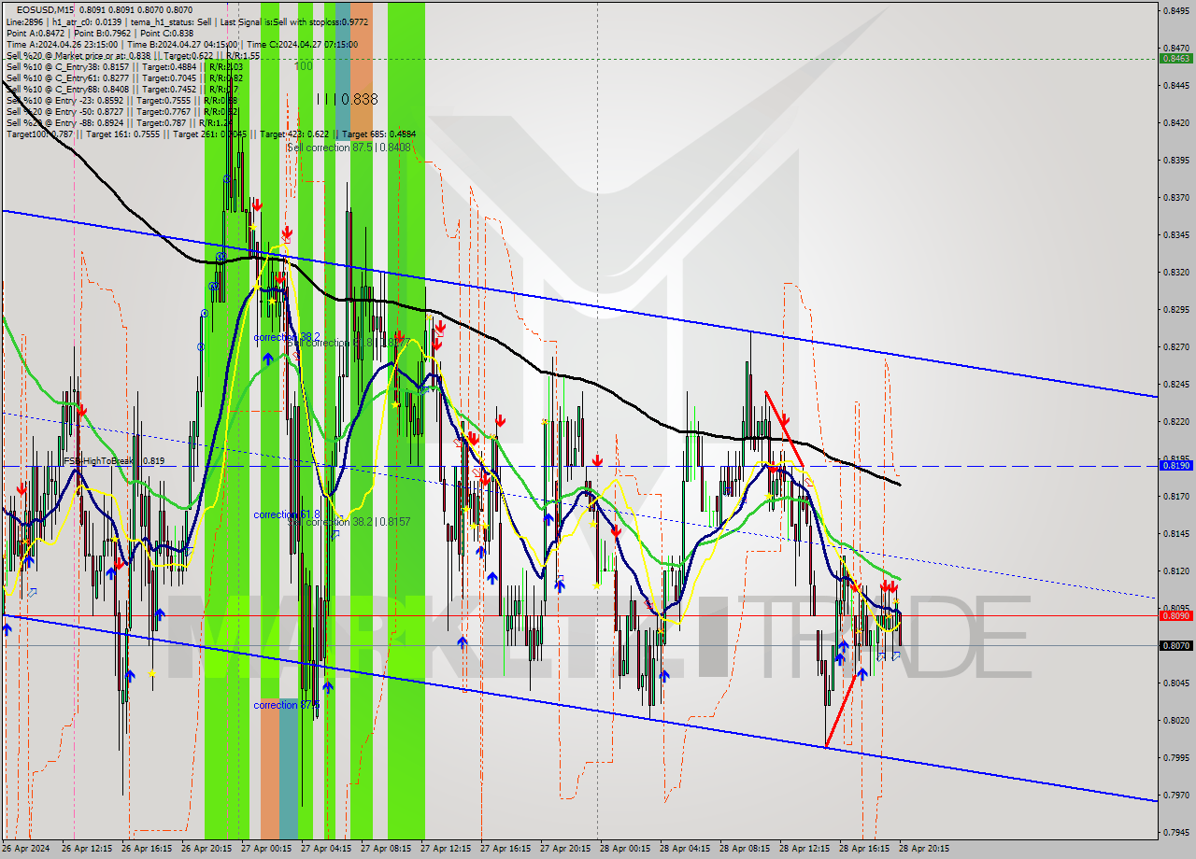Click the green 0.8463 price tag

pos(1175,58)
